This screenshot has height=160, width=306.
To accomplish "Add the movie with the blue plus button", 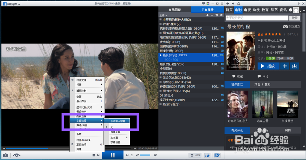I will coord(285,66).
